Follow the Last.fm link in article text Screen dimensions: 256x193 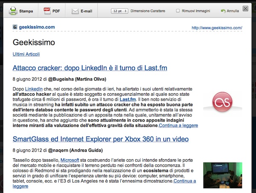[x=128, y=99]
